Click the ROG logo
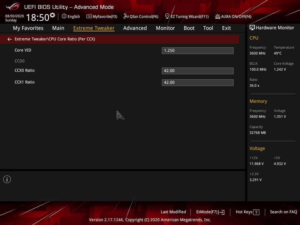Viewport: 300px width, 225px height. pos(13,7)
